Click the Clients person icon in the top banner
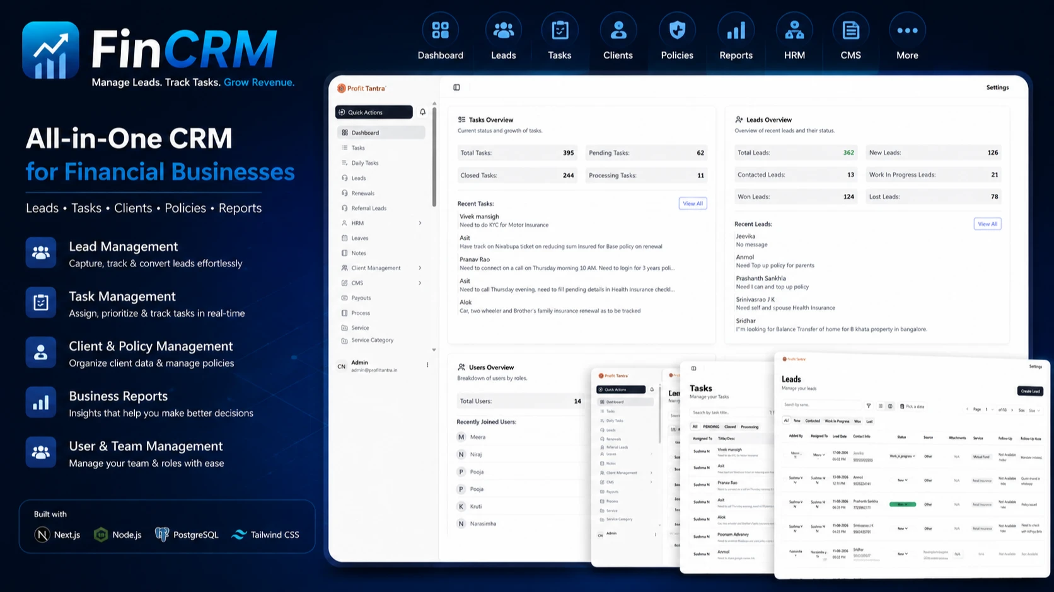The width and height of the screenshot is (1054, 592). (618, 30)
